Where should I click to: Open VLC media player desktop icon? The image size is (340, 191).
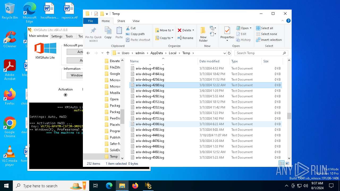pyautogui.click(x=10, y=156)
